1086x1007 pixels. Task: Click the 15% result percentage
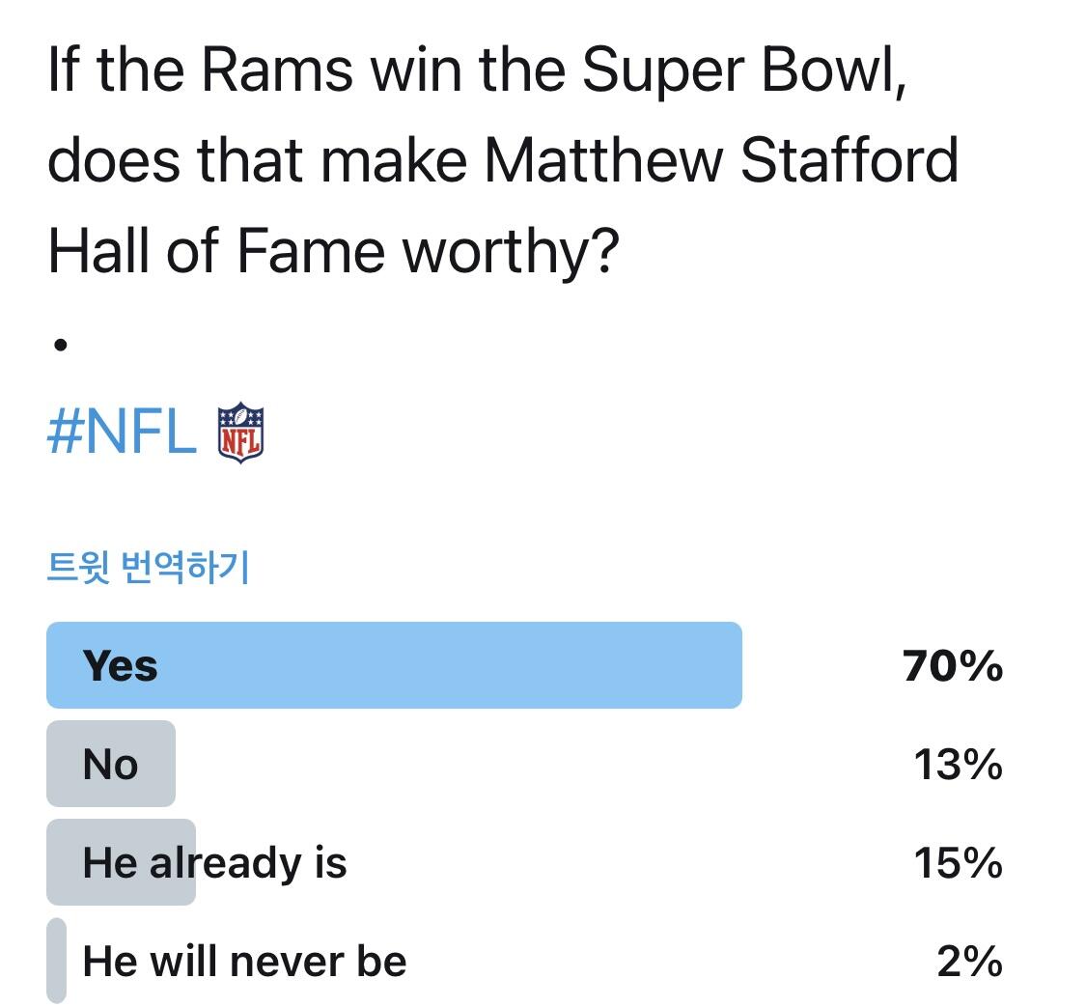pyautogui.click(x=958, y=862)
